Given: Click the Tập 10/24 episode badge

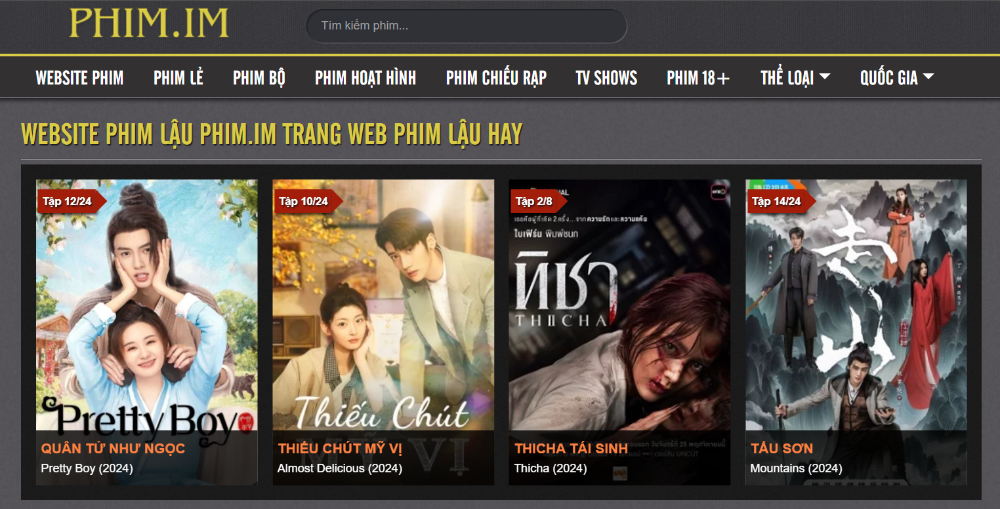Looking at the screenshot, I should click(304, 201).
